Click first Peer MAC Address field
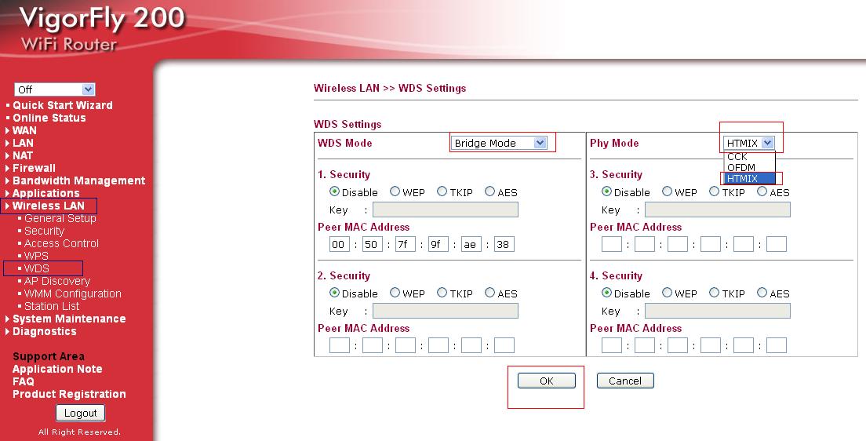The width and height of the screenshot is (866, 441). click(340, 244)
